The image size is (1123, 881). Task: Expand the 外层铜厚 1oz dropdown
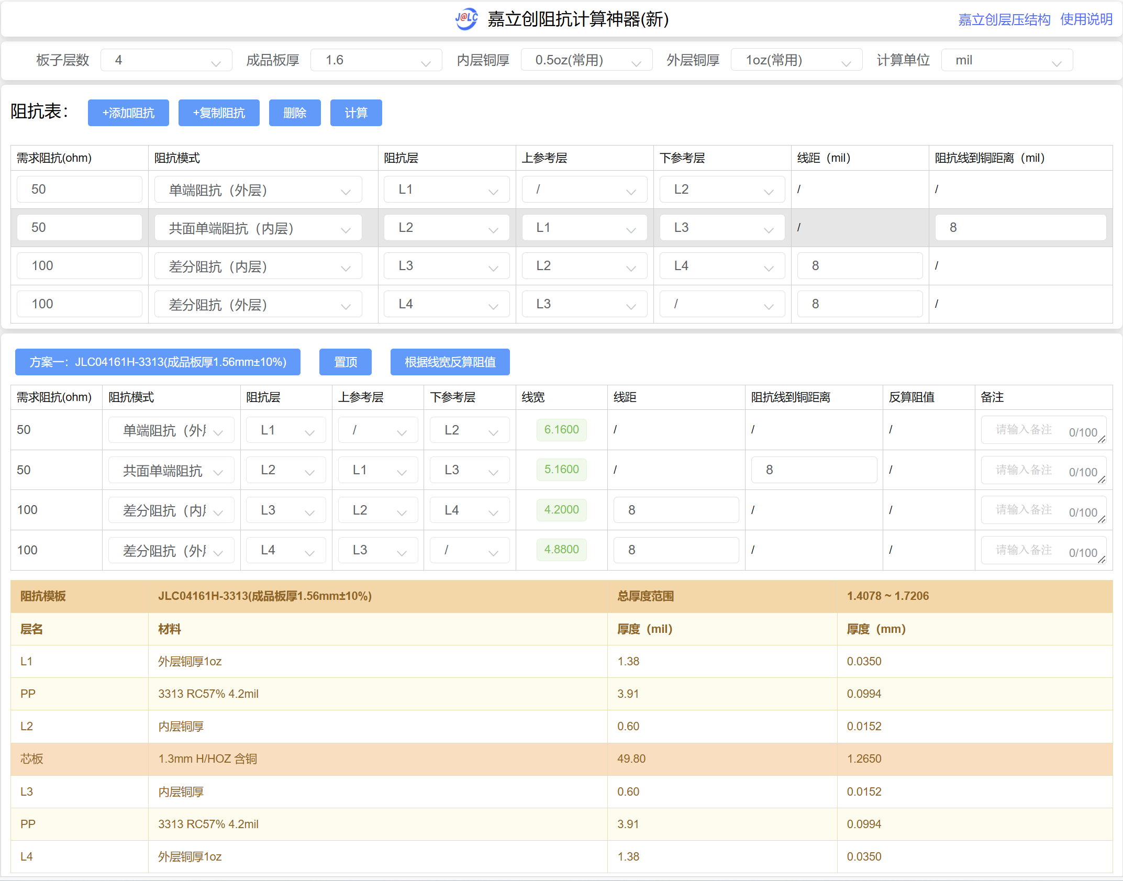tap(796, 60)
